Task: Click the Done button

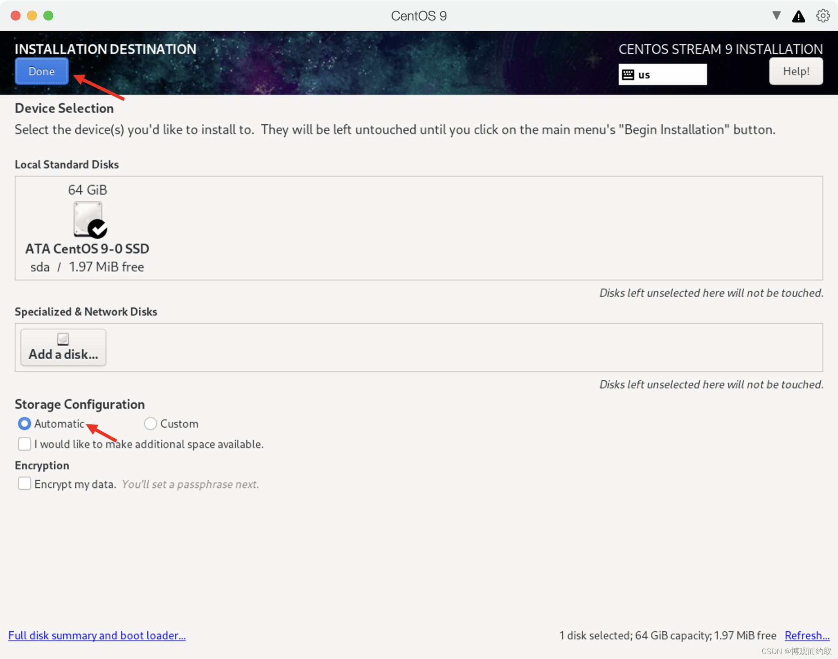Action: [42, 71]
